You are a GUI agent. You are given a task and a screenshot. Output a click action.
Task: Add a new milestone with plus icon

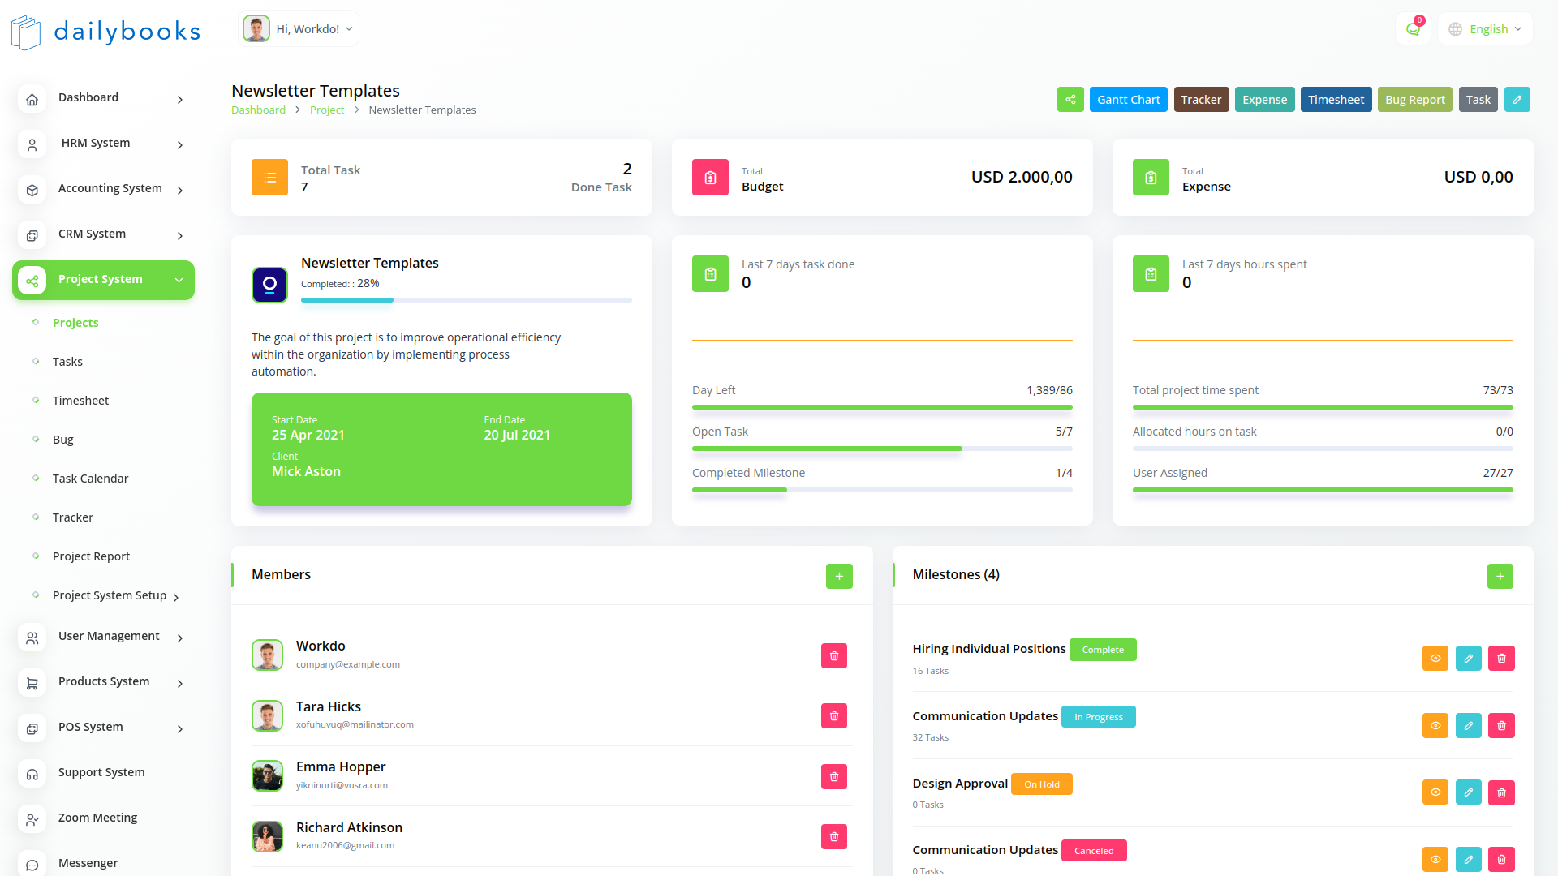tap(1500, 576)
